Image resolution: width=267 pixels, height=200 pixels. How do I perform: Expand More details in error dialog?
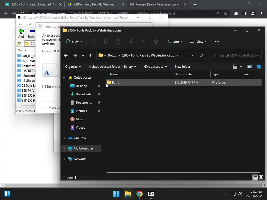52,108
